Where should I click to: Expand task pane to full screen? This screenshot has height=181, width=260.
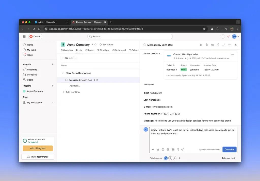[224, 45]
